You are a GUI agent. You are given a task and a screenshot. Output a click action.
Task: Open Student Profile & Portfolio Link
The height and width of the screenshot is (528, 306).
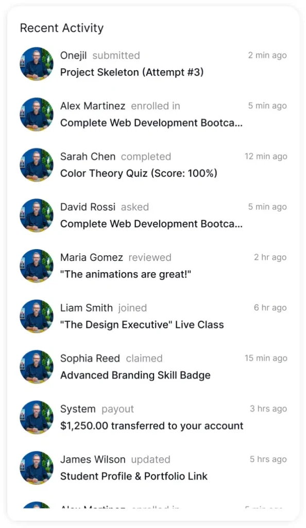pyautogui.click(x=134, y=476)
